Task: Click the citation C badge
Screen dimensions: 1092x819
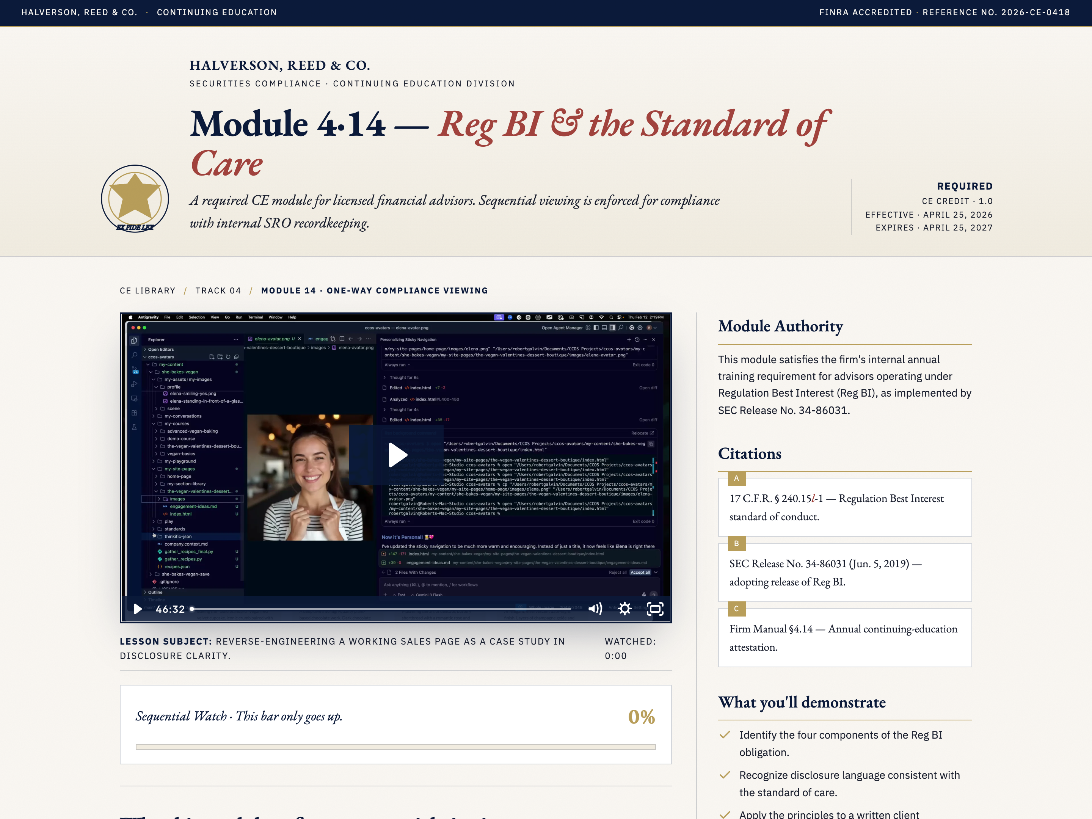Action: (737, 609)
